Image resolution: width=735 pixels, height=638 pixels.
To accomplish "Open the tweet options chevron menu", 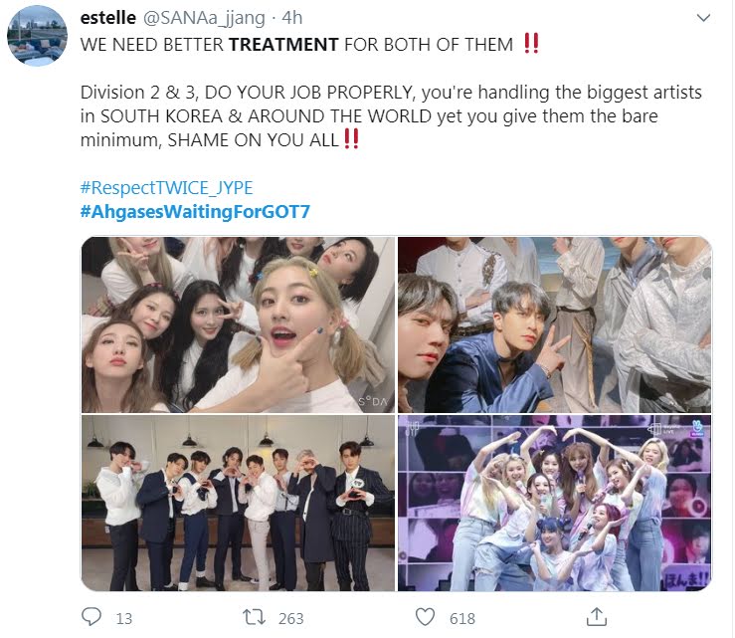I will tap(703, 18).
